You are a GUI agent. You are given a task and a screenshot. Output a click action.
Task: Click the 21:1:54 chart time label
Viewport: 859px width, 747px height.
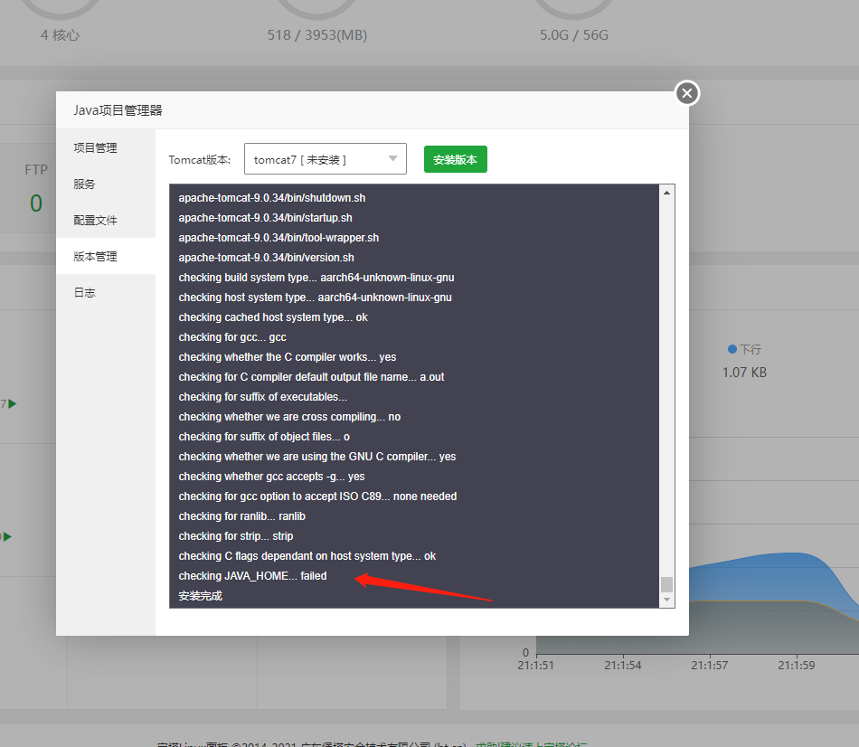pos(623,666)
